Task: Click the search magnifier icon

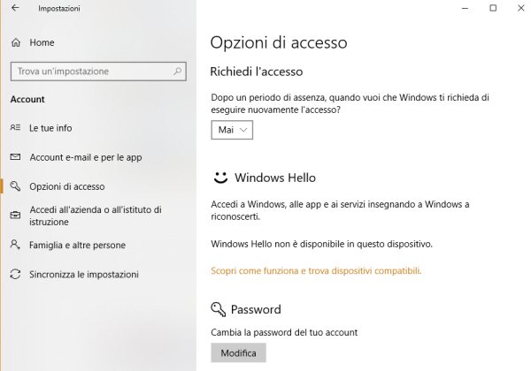Action: [178, 71]
